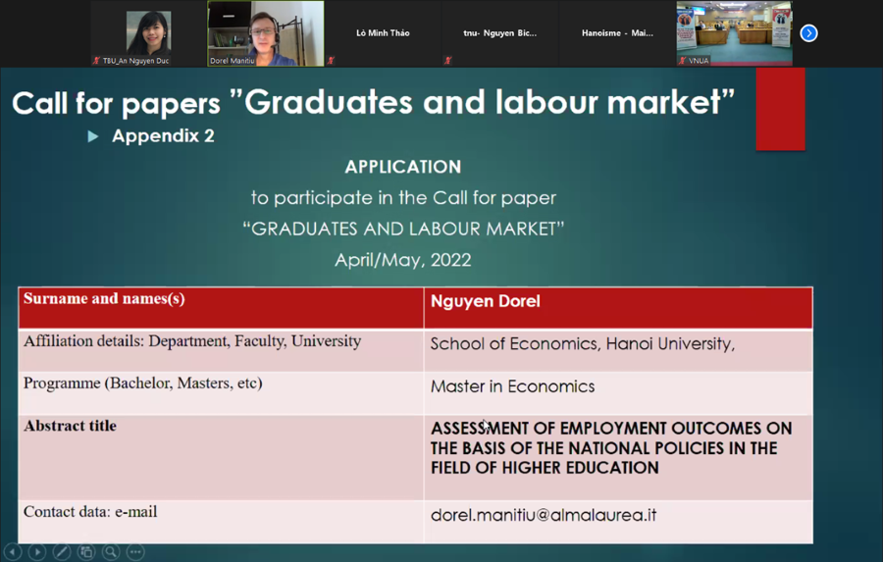The width and height of the screenshot is (883, 562).
Task: Advance to next slide arrow
Action: [37, 552]
